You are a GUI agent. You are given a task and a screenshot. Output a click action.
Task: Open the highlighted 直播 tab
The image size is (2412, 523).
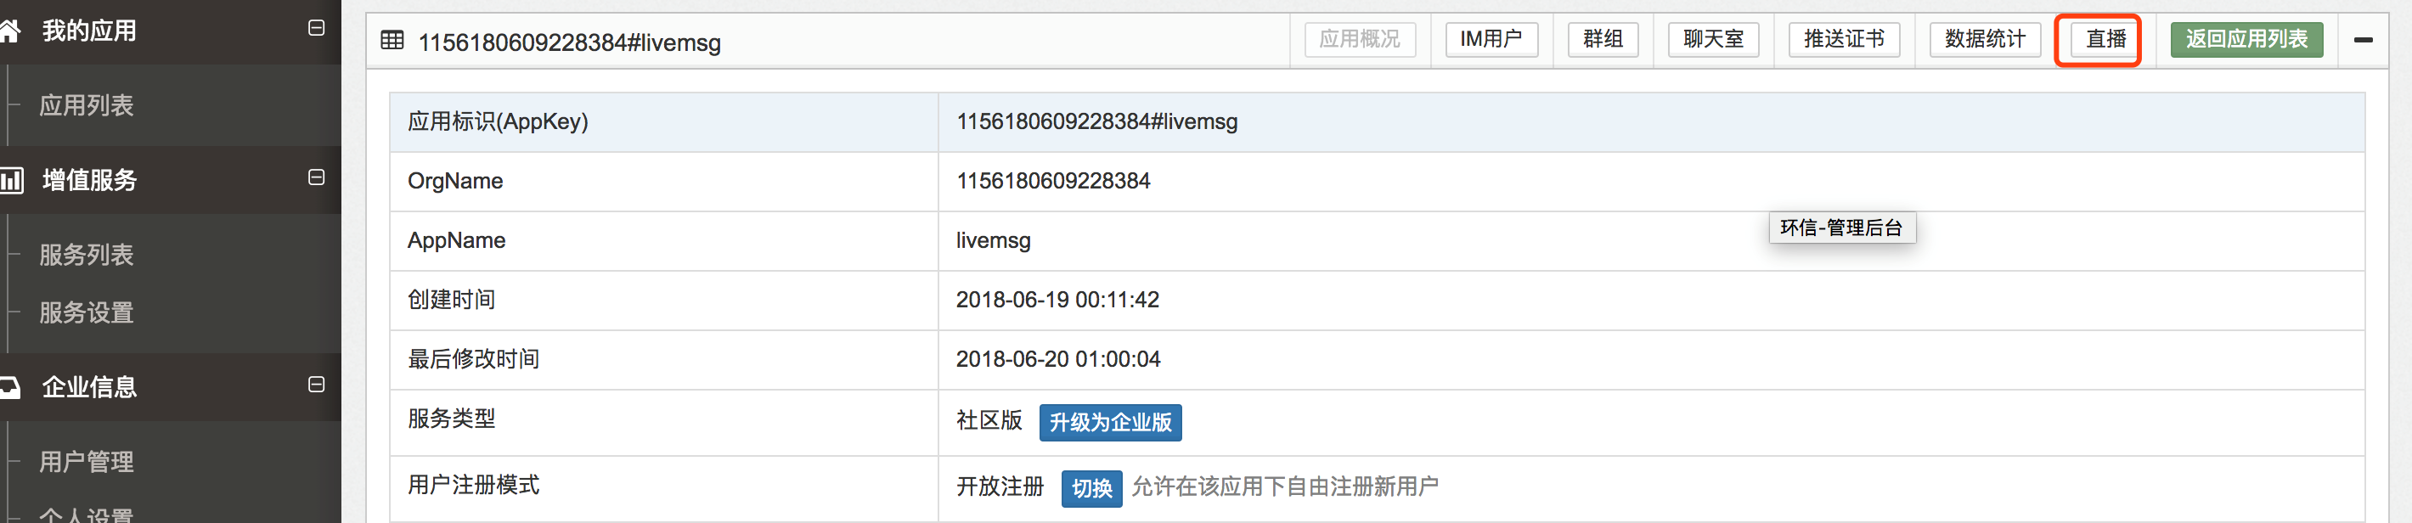(2105, 39)
